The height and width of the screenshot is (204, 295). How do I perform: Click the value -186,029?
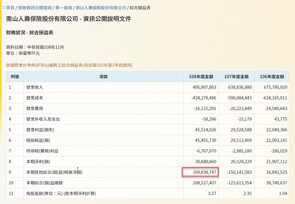pyautogui.click(x=279, y=151)
